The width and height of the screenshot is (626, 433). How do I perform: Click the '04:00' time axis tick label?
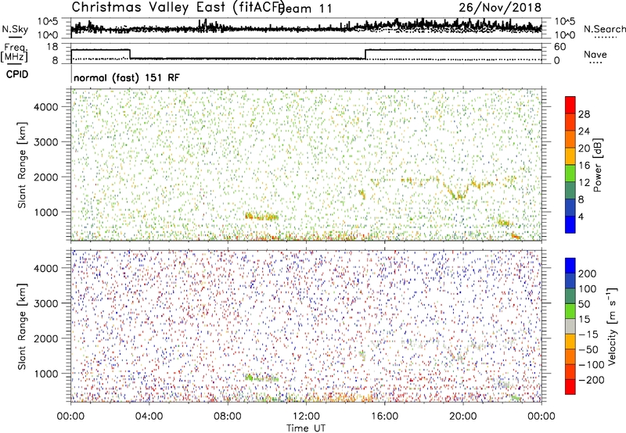[149, 417]
